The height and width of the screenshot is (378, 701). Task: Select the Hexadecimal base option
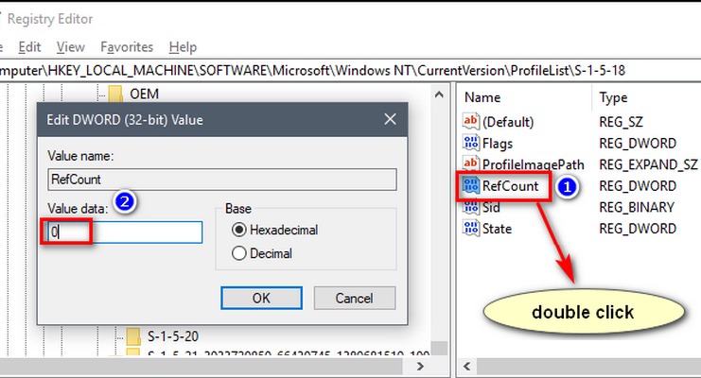pyautogui.click(x=239, y=230)
